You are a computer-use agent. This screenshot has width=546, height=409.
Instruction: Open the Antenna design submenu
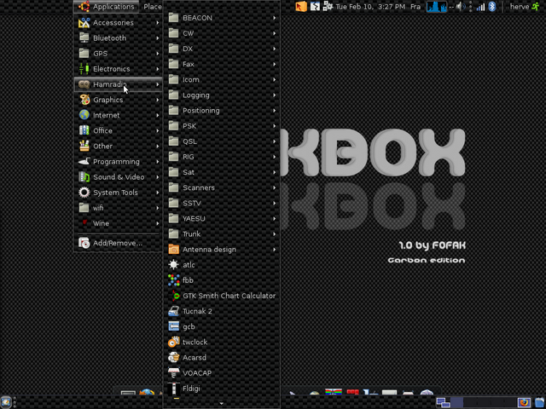pyautogui.click(x=222, y=250)
